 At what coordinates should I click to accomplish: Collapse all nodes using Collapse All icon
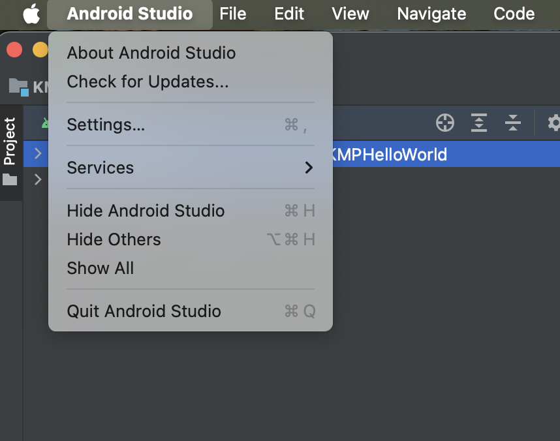pyautogui.click(x=512, y=123)
